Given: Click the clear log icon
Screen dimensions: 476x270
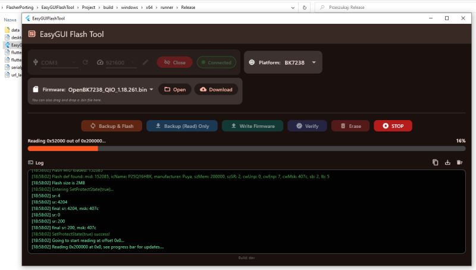Looking at the screenshot, I should [x=459, y=162].
